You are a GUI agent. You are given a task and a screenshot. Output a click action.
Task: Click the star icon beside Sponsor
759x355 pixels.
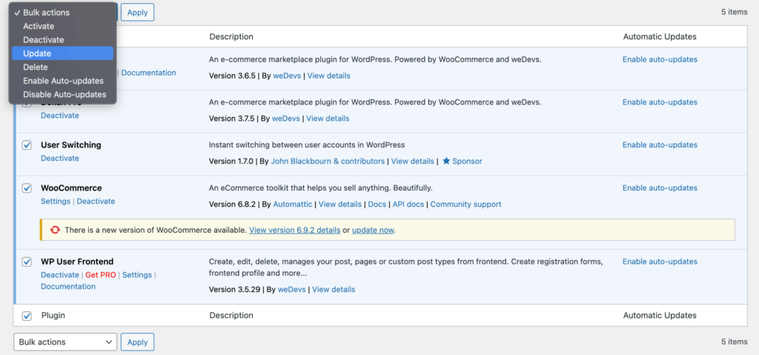pyautogui.click(x=445, y=161)
